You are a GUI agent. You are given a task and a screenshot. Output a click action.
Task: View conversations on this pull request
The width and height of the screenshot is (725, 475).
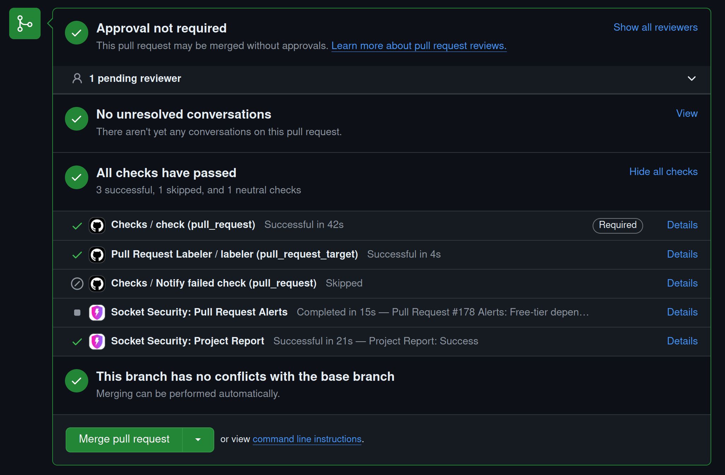click(687, 114)
